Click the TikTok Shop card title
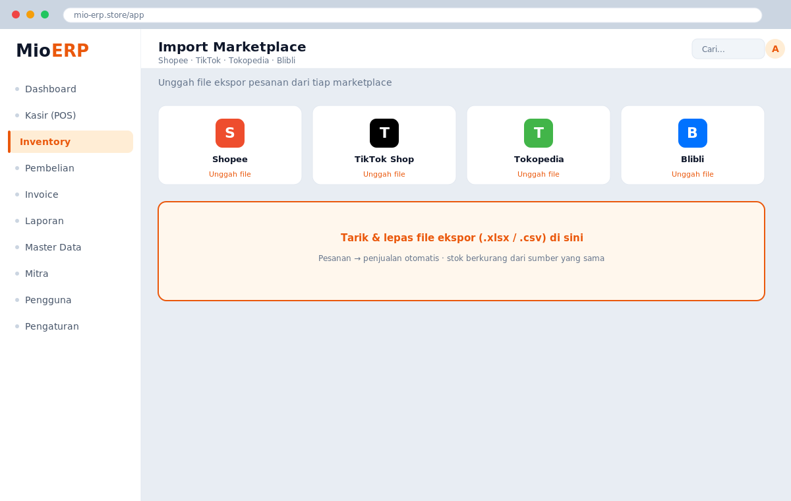This screenshot has height=501, width=791. [384, 160]
